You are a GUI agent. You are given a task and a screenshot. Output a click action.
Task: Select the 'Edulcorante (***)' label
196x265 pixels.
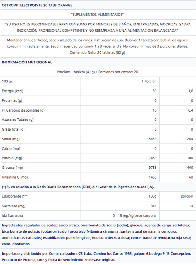coord(15,196)
